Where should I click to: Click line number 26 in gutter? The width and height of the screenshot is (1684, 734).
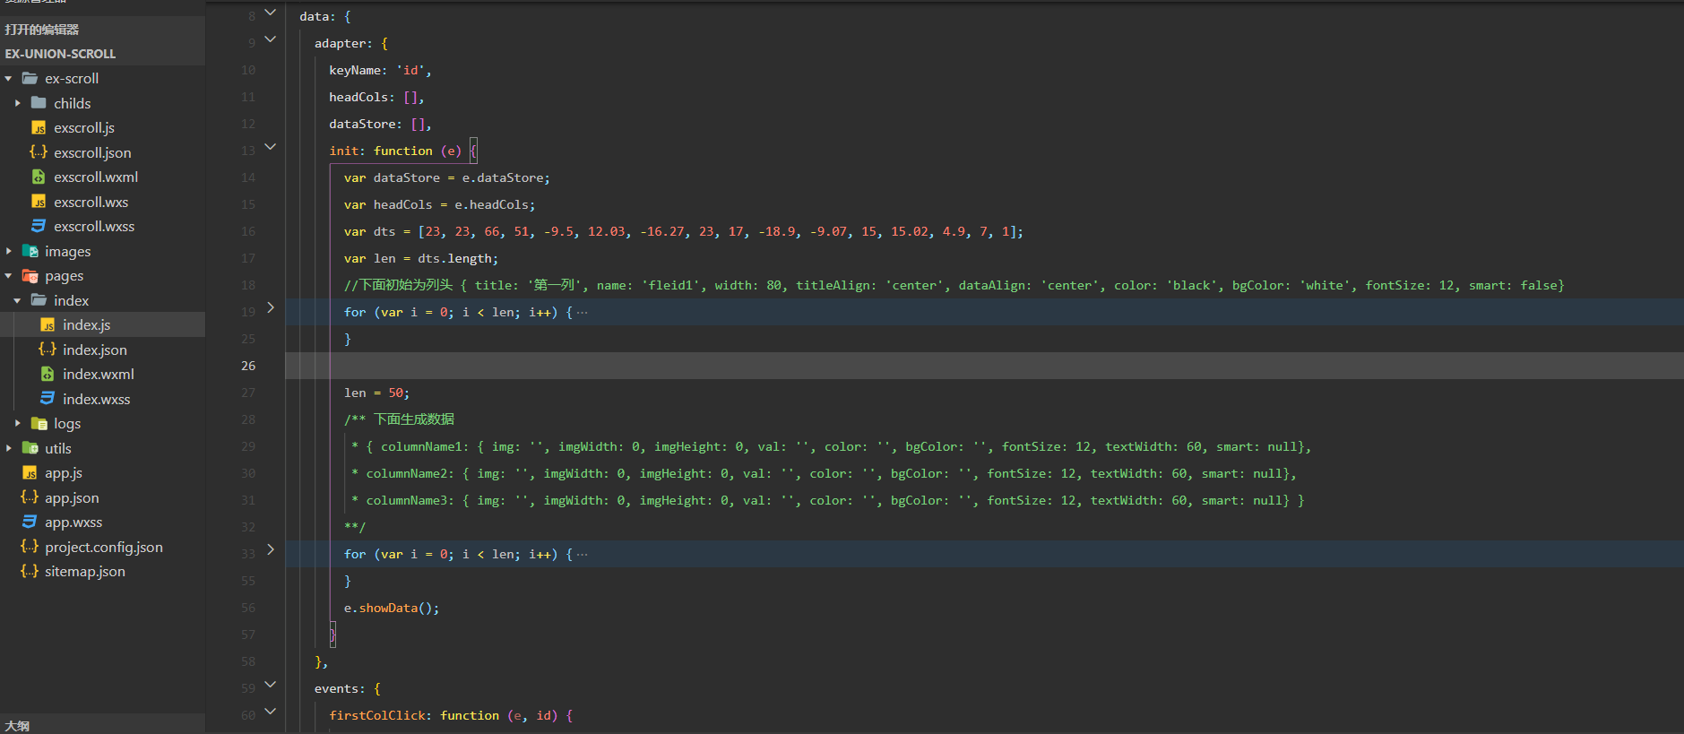(248, 366)
